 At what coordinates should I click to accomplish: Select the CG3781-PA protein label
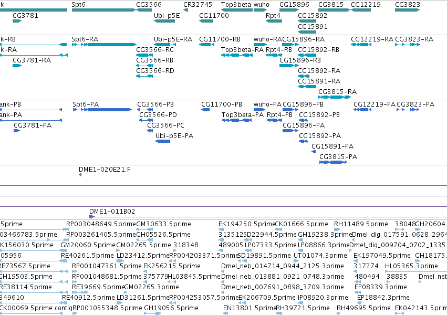[x=33, y=125]
